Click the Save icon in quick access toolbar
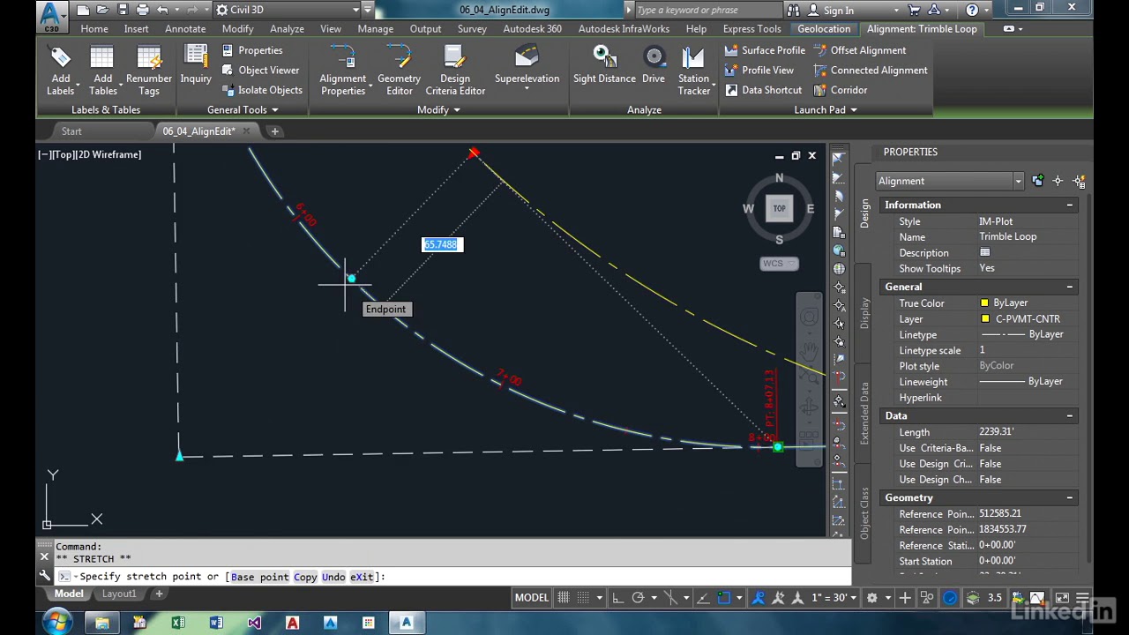This screenshot has height=635, width=1129. pyautogui.click(x=123, y=10)
